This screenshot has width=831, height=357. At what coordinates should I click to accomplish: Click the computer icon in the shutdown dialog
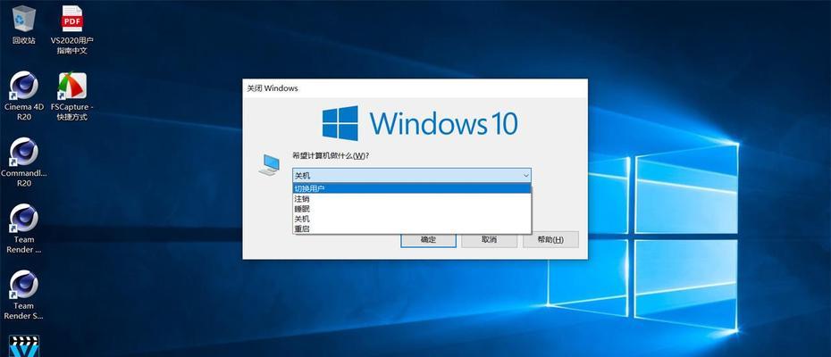tap(269, 165)
